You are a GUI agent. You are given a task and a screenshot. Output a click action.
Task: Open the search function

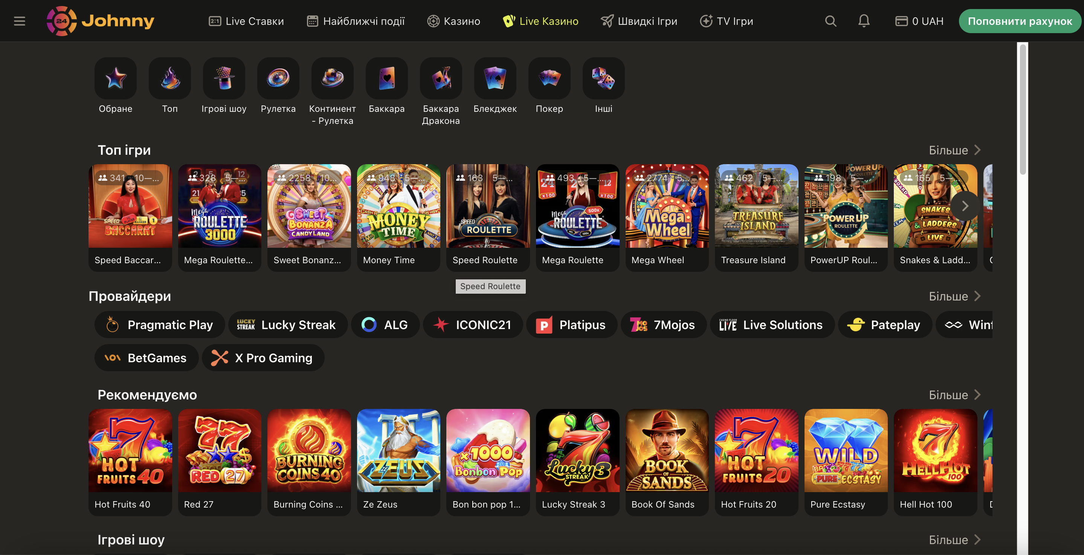point(830,21)
